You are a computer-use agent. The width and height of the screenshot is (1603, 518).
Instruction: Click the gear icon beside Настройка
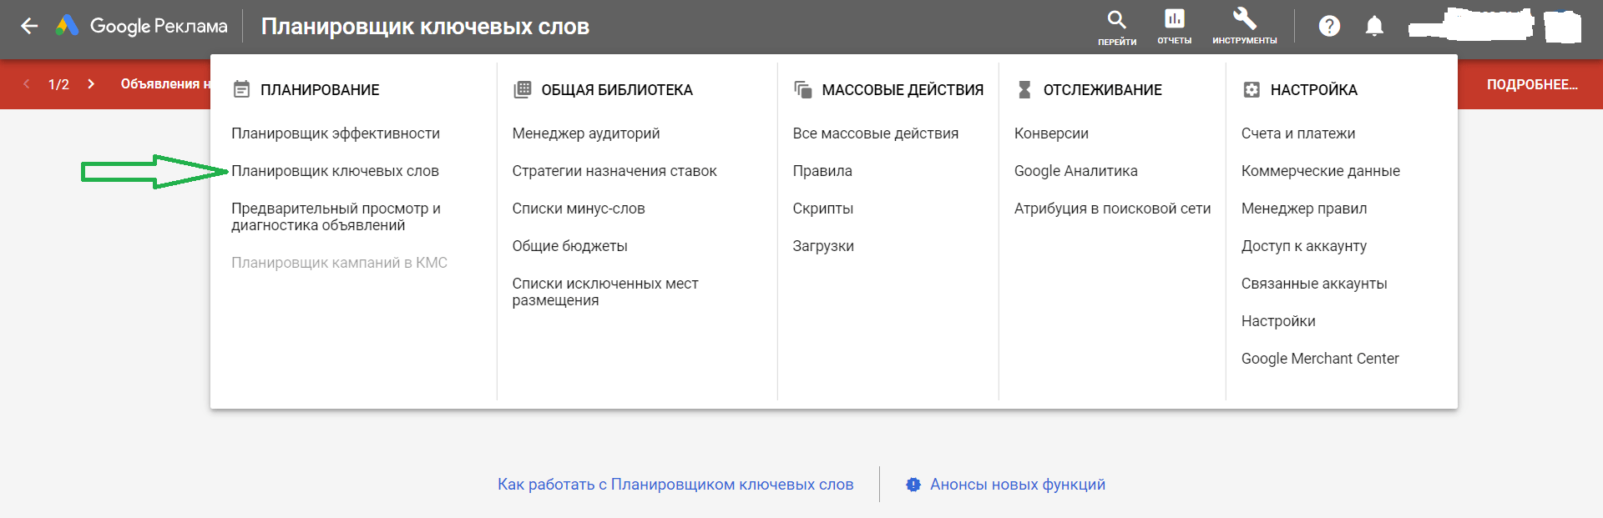click(x=1252, y=89)
